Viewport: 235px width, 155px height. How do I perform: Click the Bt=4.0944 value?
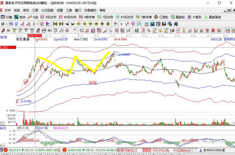pos(120,39)
